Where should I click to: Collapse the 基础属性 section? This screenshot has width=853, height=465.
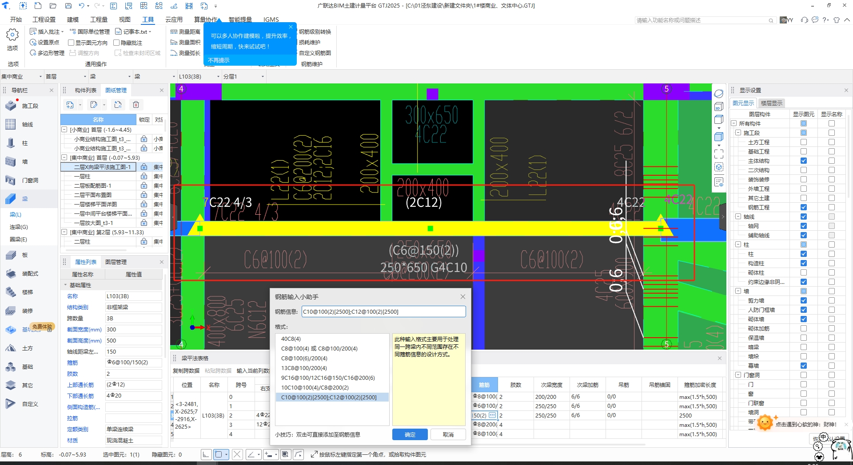point(65,285)
